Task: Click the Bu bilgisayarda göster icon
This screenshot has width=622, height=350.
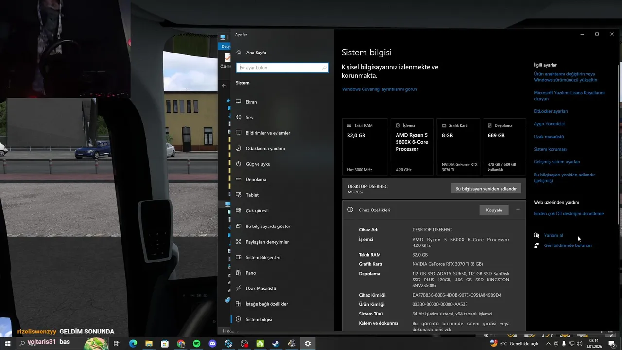Action: coord(238,226)
